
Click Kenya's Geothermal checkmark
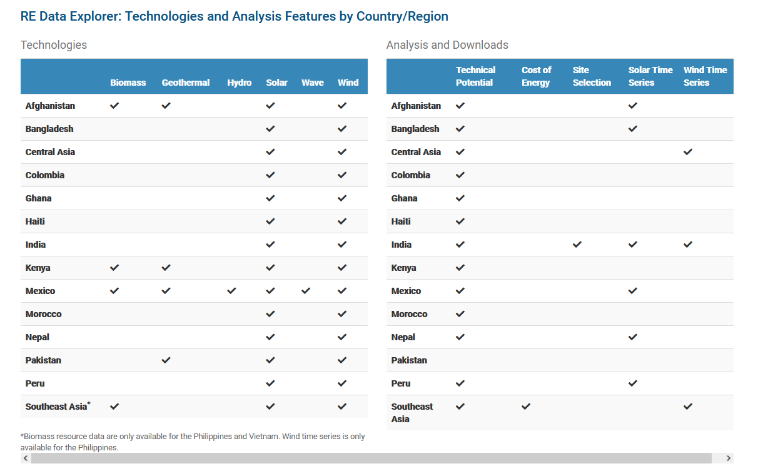click(166, 268)
